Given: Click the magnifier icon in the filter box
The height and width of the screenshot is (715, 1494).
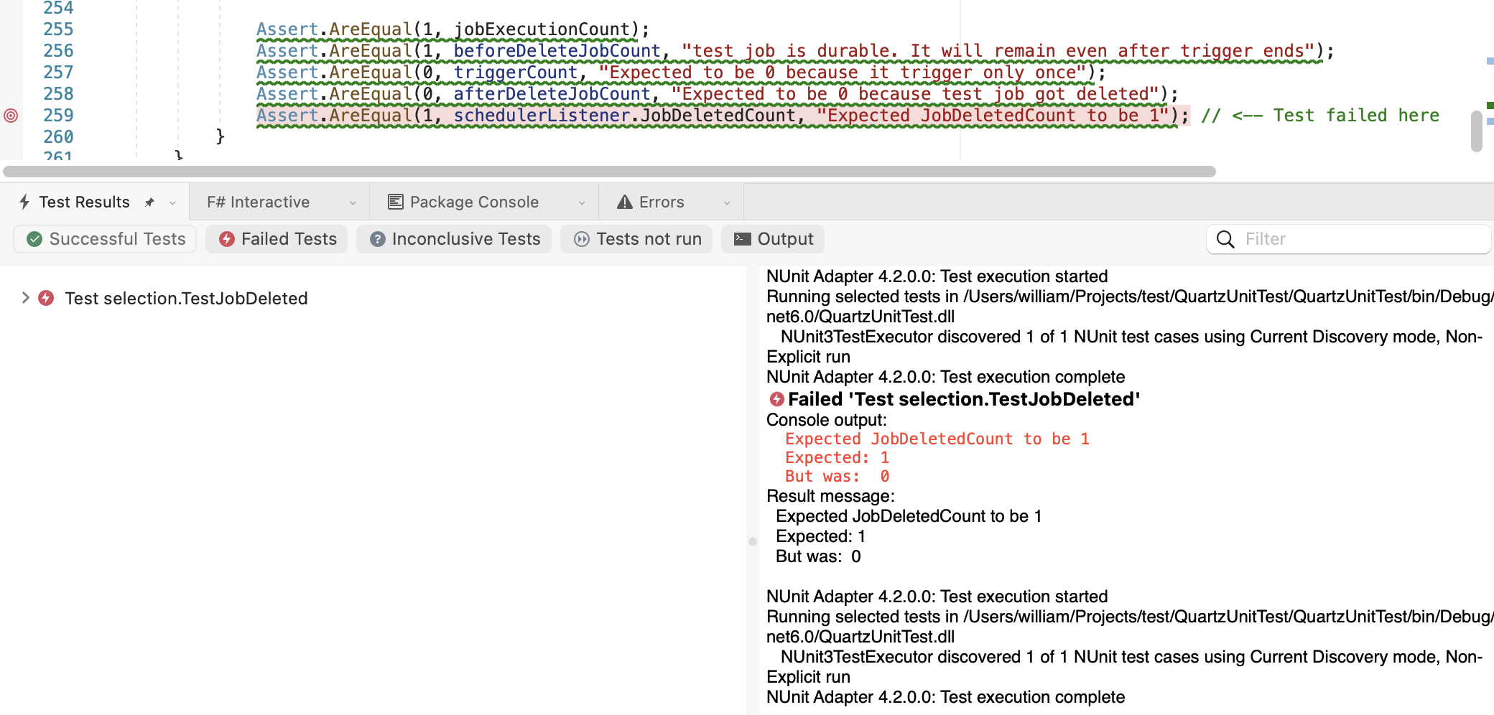Looking at the screenshot, I should click(1225, 239).
